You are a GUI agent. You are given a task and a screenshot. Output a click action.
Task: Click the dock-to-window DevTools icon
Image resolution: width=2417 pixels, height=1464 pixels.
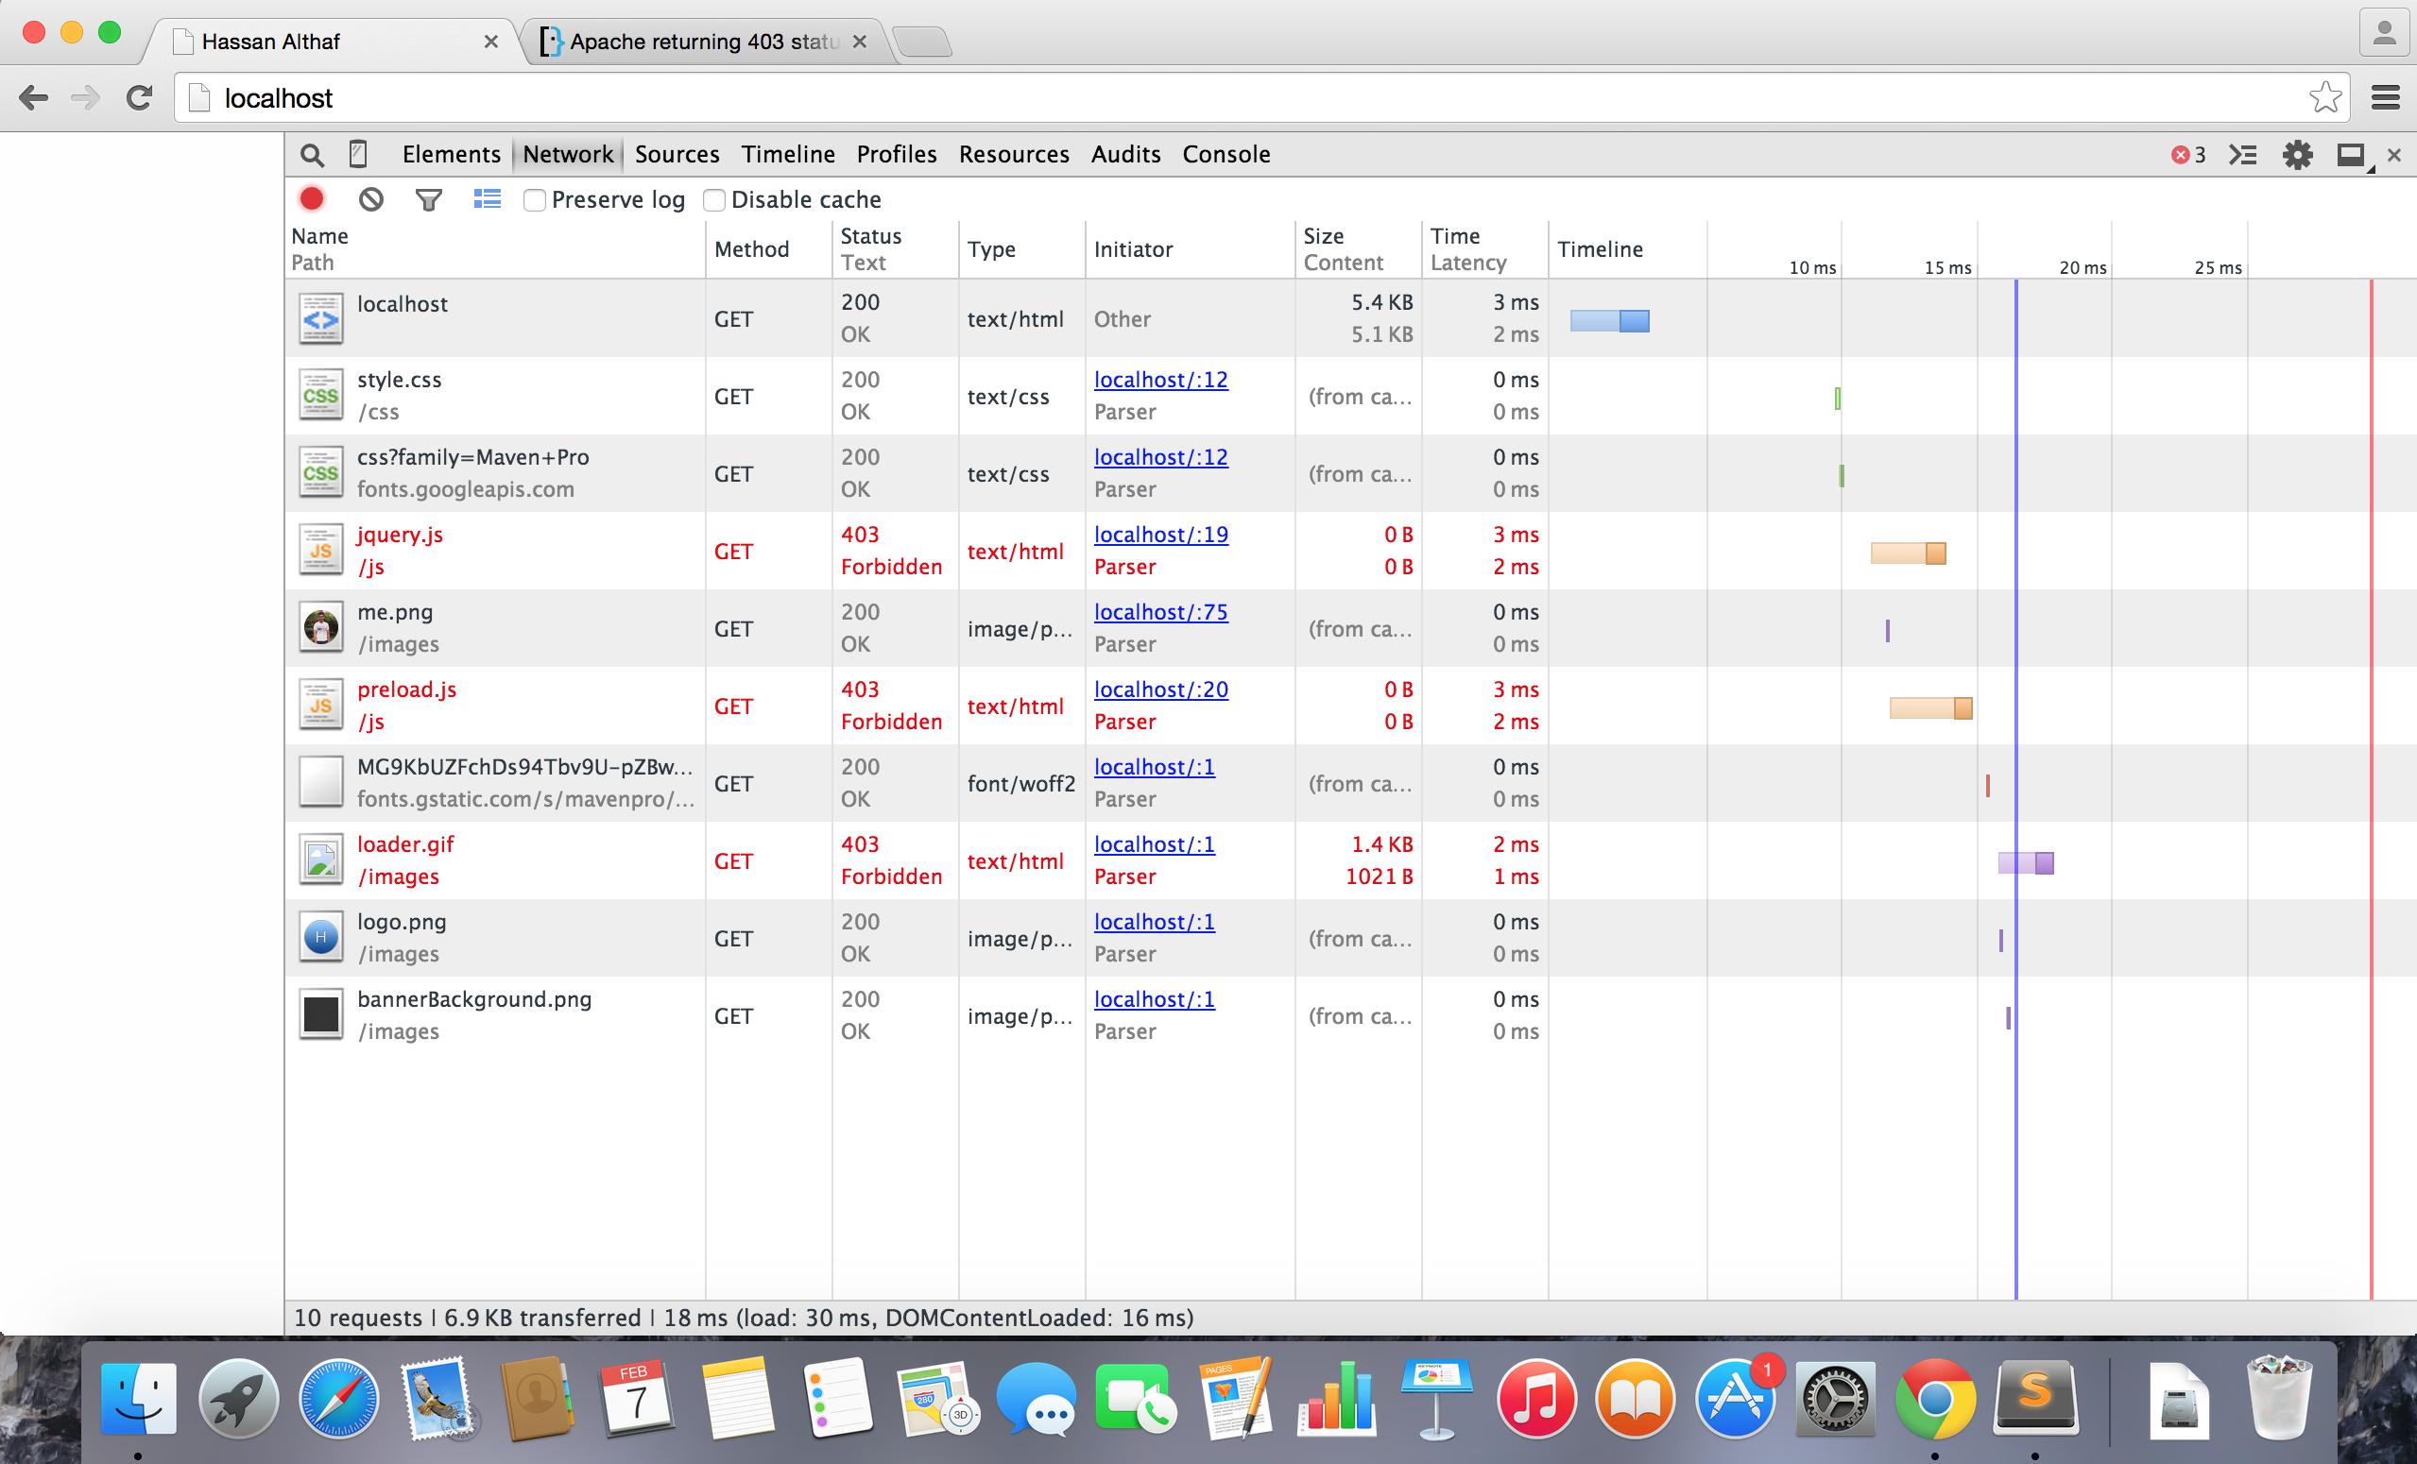[x=2351, y=156]
